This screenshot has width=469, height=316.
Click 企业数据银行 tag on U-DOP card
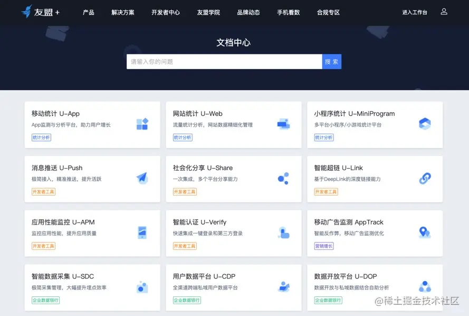[x=328, y=300]
